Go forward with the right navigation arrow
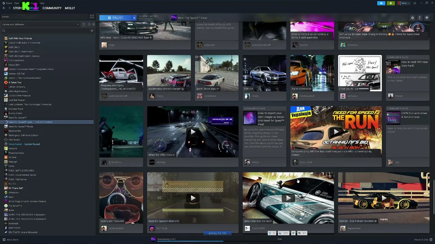435x244 pixels. coord(9,8)
